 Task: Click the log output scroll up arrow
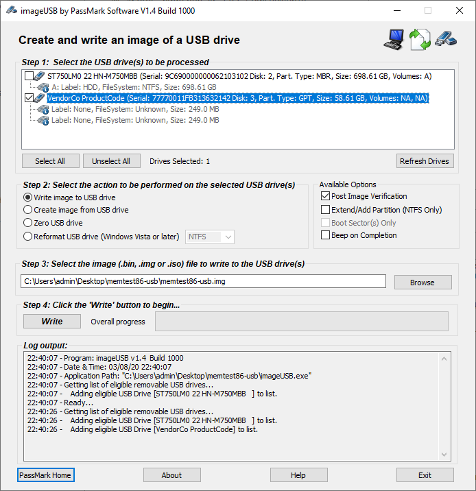tap(444, 359)
